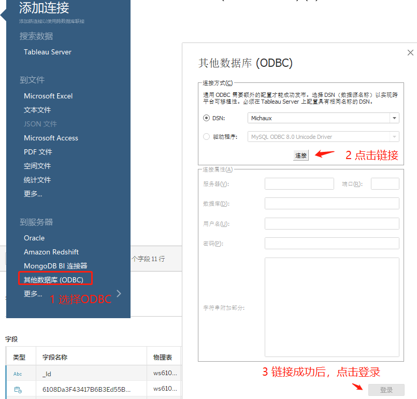417x399 pixels.
Task: Choose Oracle server connector
Action: [x=34, y=238]
